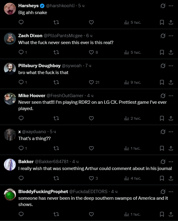Viewport: 178px width, 221px height.
Task: Open Pillsbury Doughboy's profile name
Action: 39,66
